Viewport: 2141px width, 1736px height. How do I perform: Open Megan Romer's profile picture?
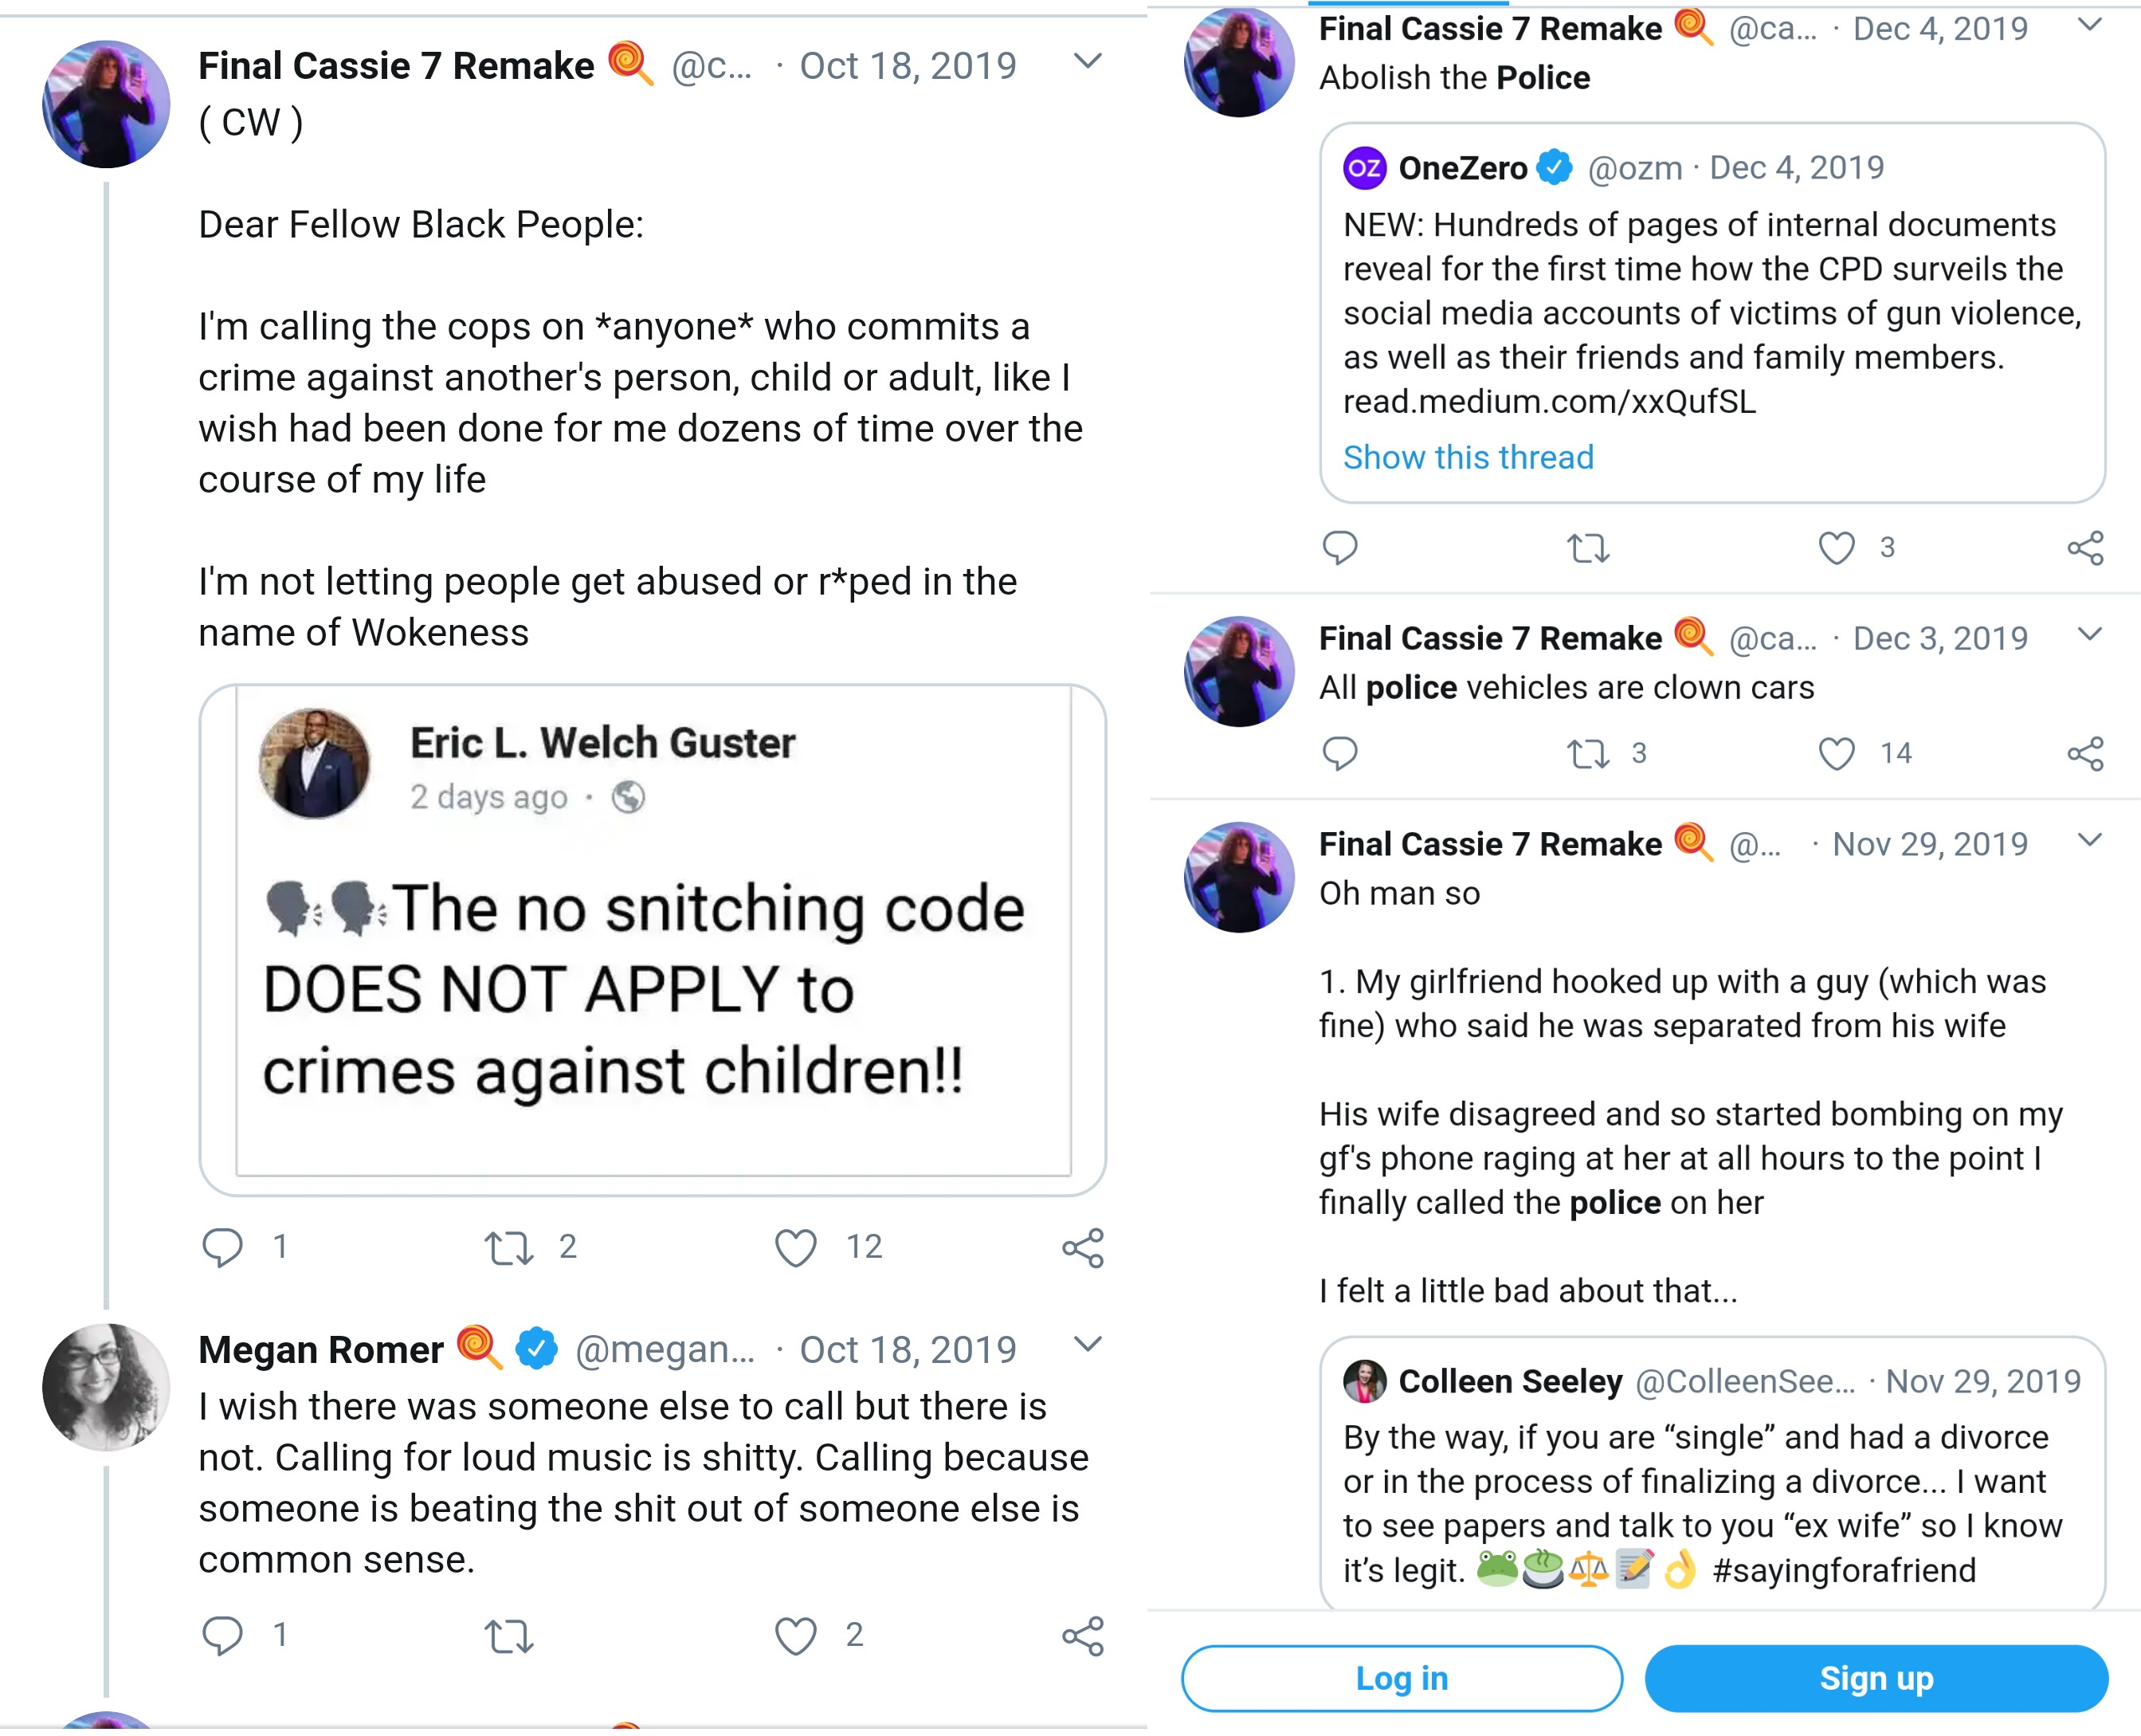(106, 1387)
